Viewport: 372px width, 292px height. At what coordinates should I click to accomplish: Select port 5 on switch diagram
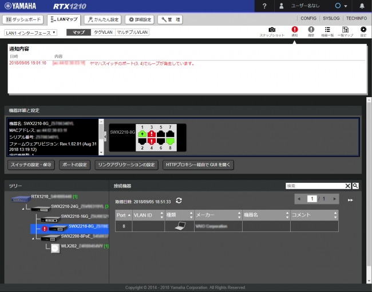pos(161,134)
